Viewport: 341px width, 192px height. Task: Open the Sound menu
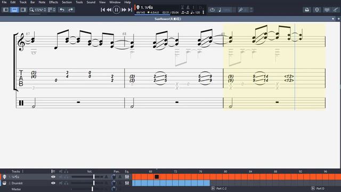(x=91, y=2)
